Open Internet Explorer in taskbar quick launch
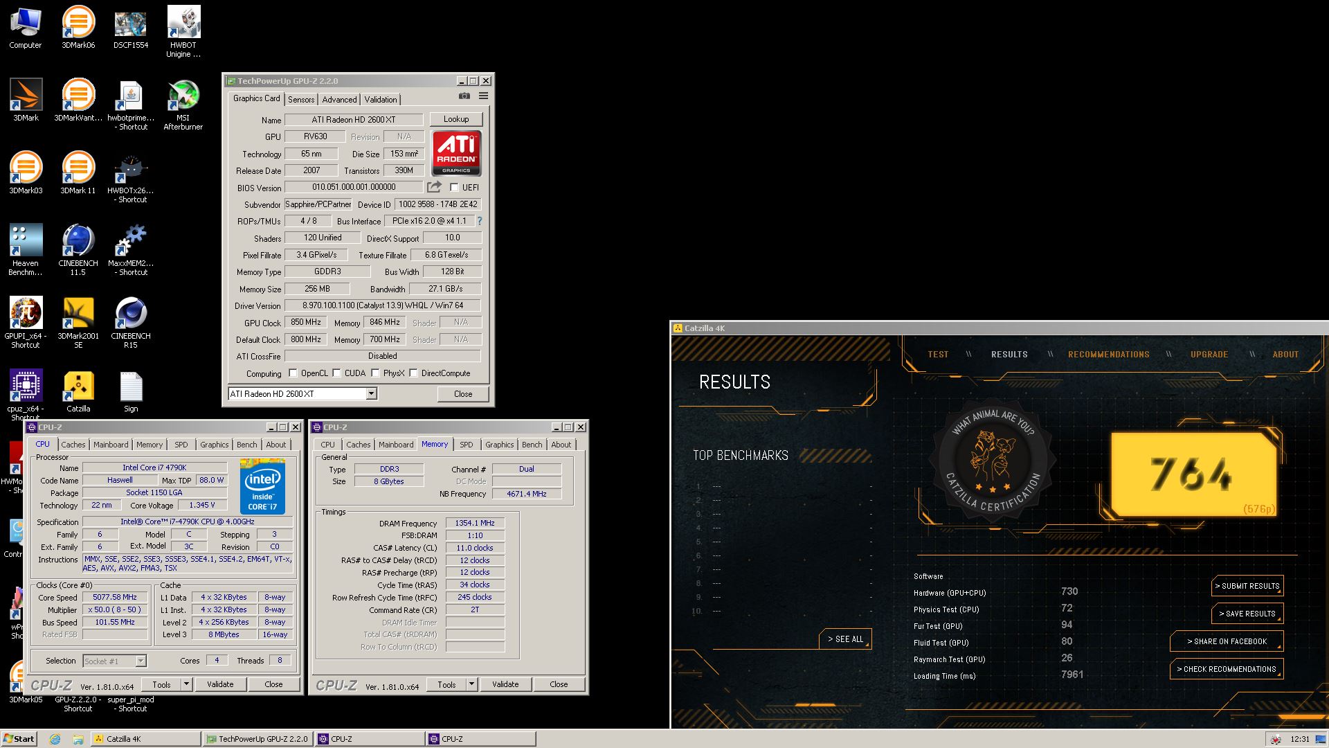This screenshot has width=1329, height=748. coord(55,739)
